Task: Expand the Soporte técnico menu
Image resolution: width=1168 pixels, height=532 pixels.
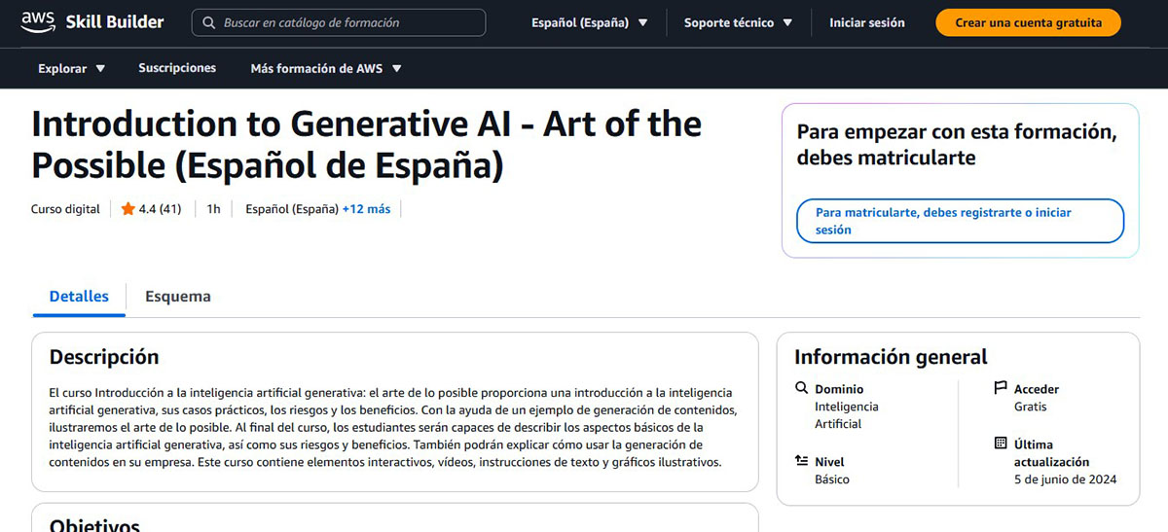Action: pyautogui.click(x=738, y=22)
